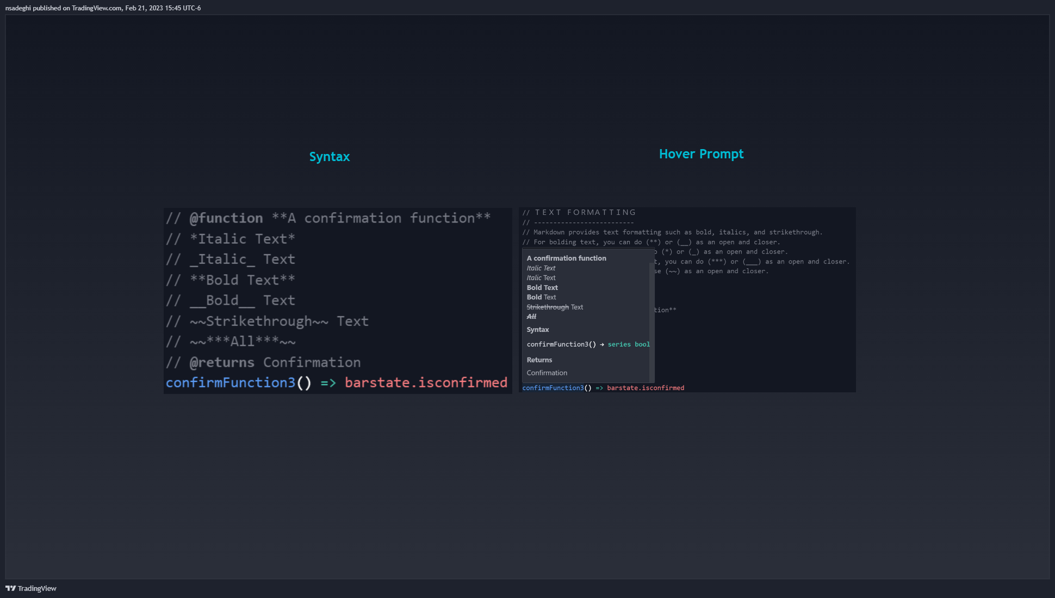The width and height of the screenshot is (1055, 598).
Task: Click the 'For bolding text' comment line
Action: coord(651,242)
